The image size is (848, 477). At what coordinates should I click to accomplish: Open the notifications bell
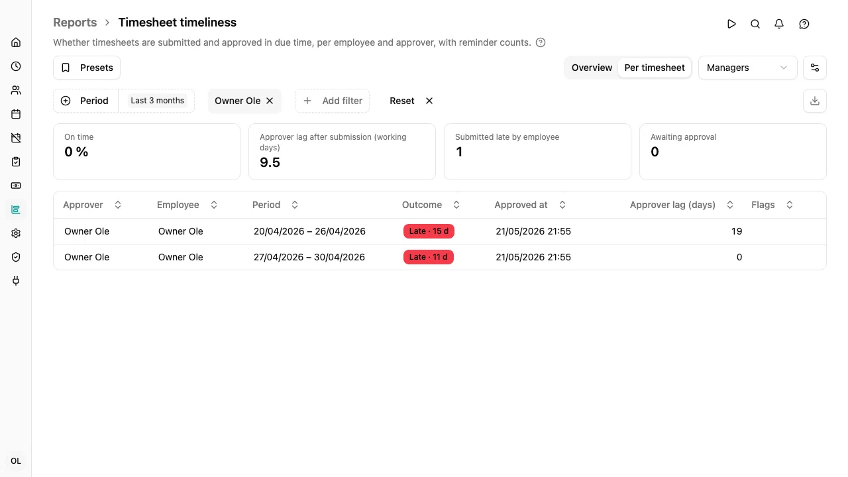tap(779, 24)
